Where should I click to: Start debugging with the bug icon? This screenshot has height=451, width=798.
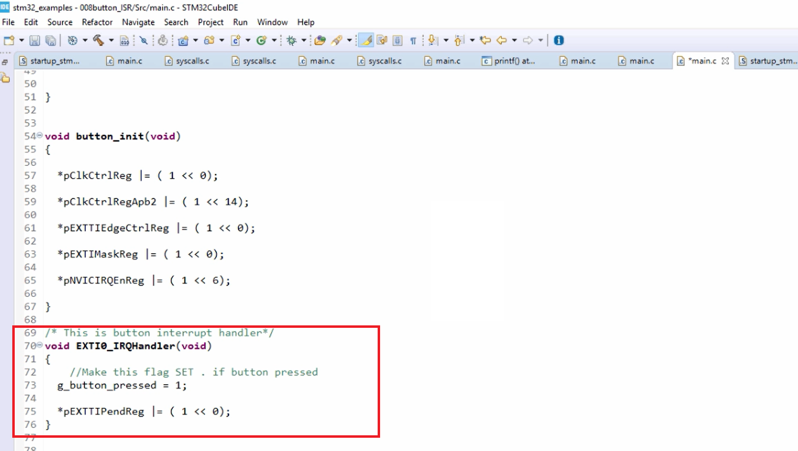click(x=292, y=41)
